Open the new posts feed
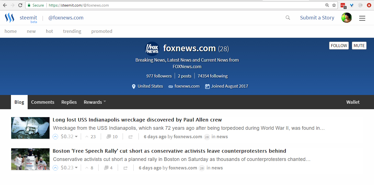Viewport: 374px width, 185px height. tap(31, 31)
